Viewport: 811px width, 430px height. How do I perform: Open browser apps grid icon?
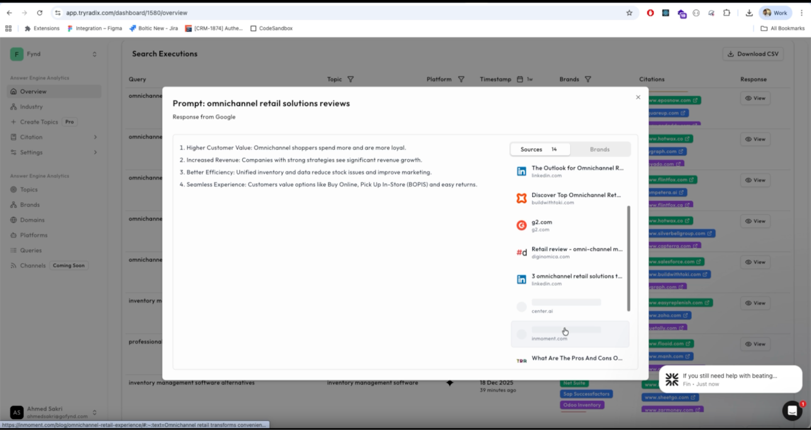point(9,28)
